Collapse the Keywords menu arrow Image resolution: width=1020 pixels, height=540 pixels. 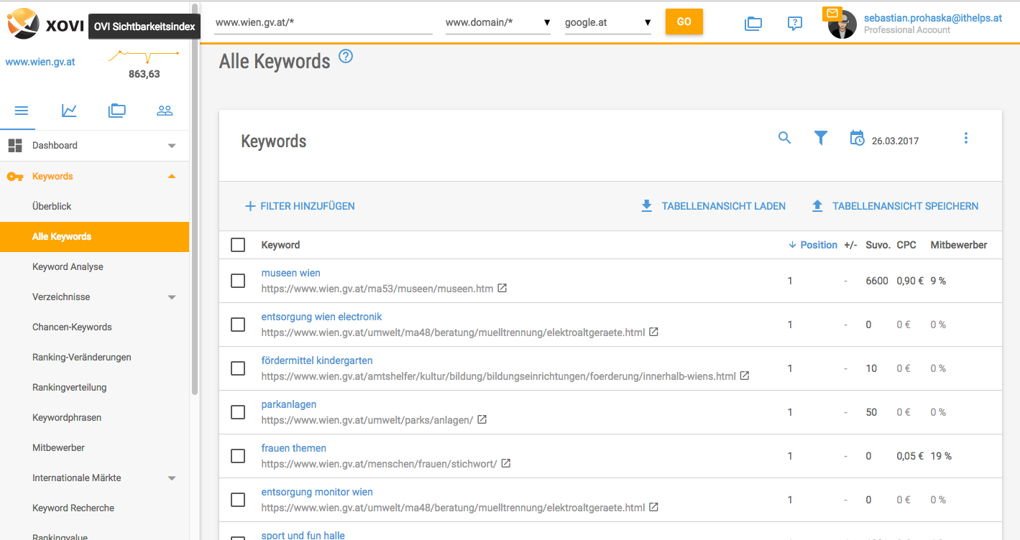coord(172,177)
